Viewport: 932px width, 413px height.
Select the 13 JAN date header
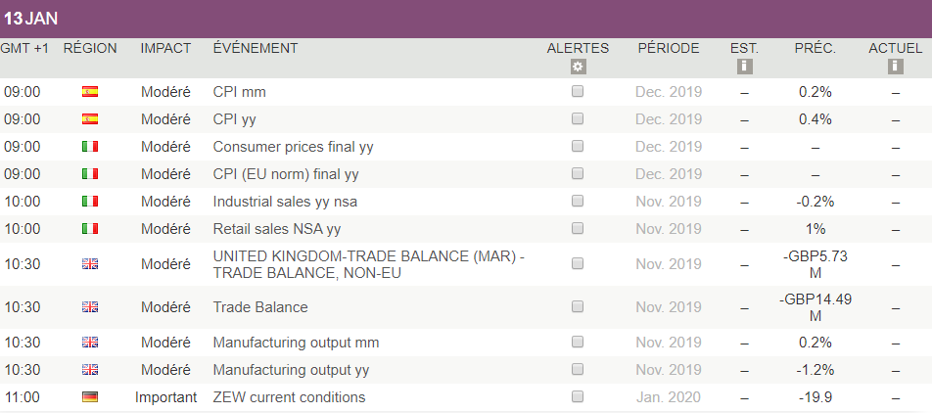(x=29, y=19)
